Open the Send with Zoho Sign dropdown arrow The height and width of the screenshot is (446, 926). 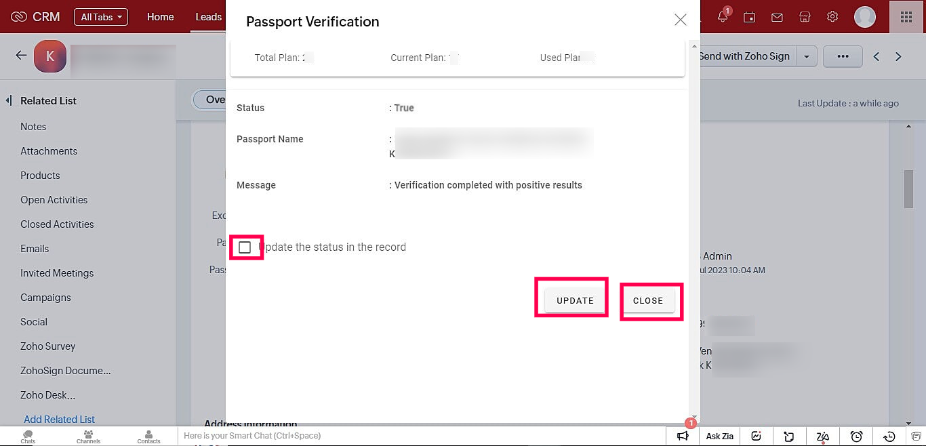coord(806,57)
